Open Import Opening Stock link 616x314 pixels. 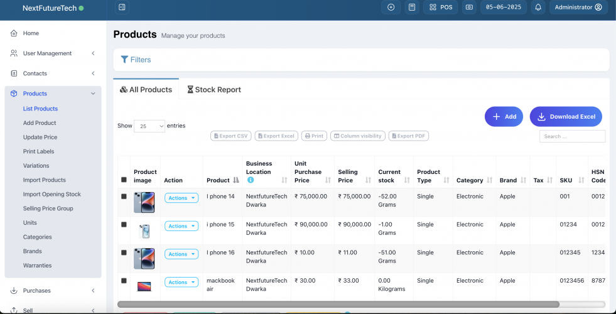coord(52,194)
